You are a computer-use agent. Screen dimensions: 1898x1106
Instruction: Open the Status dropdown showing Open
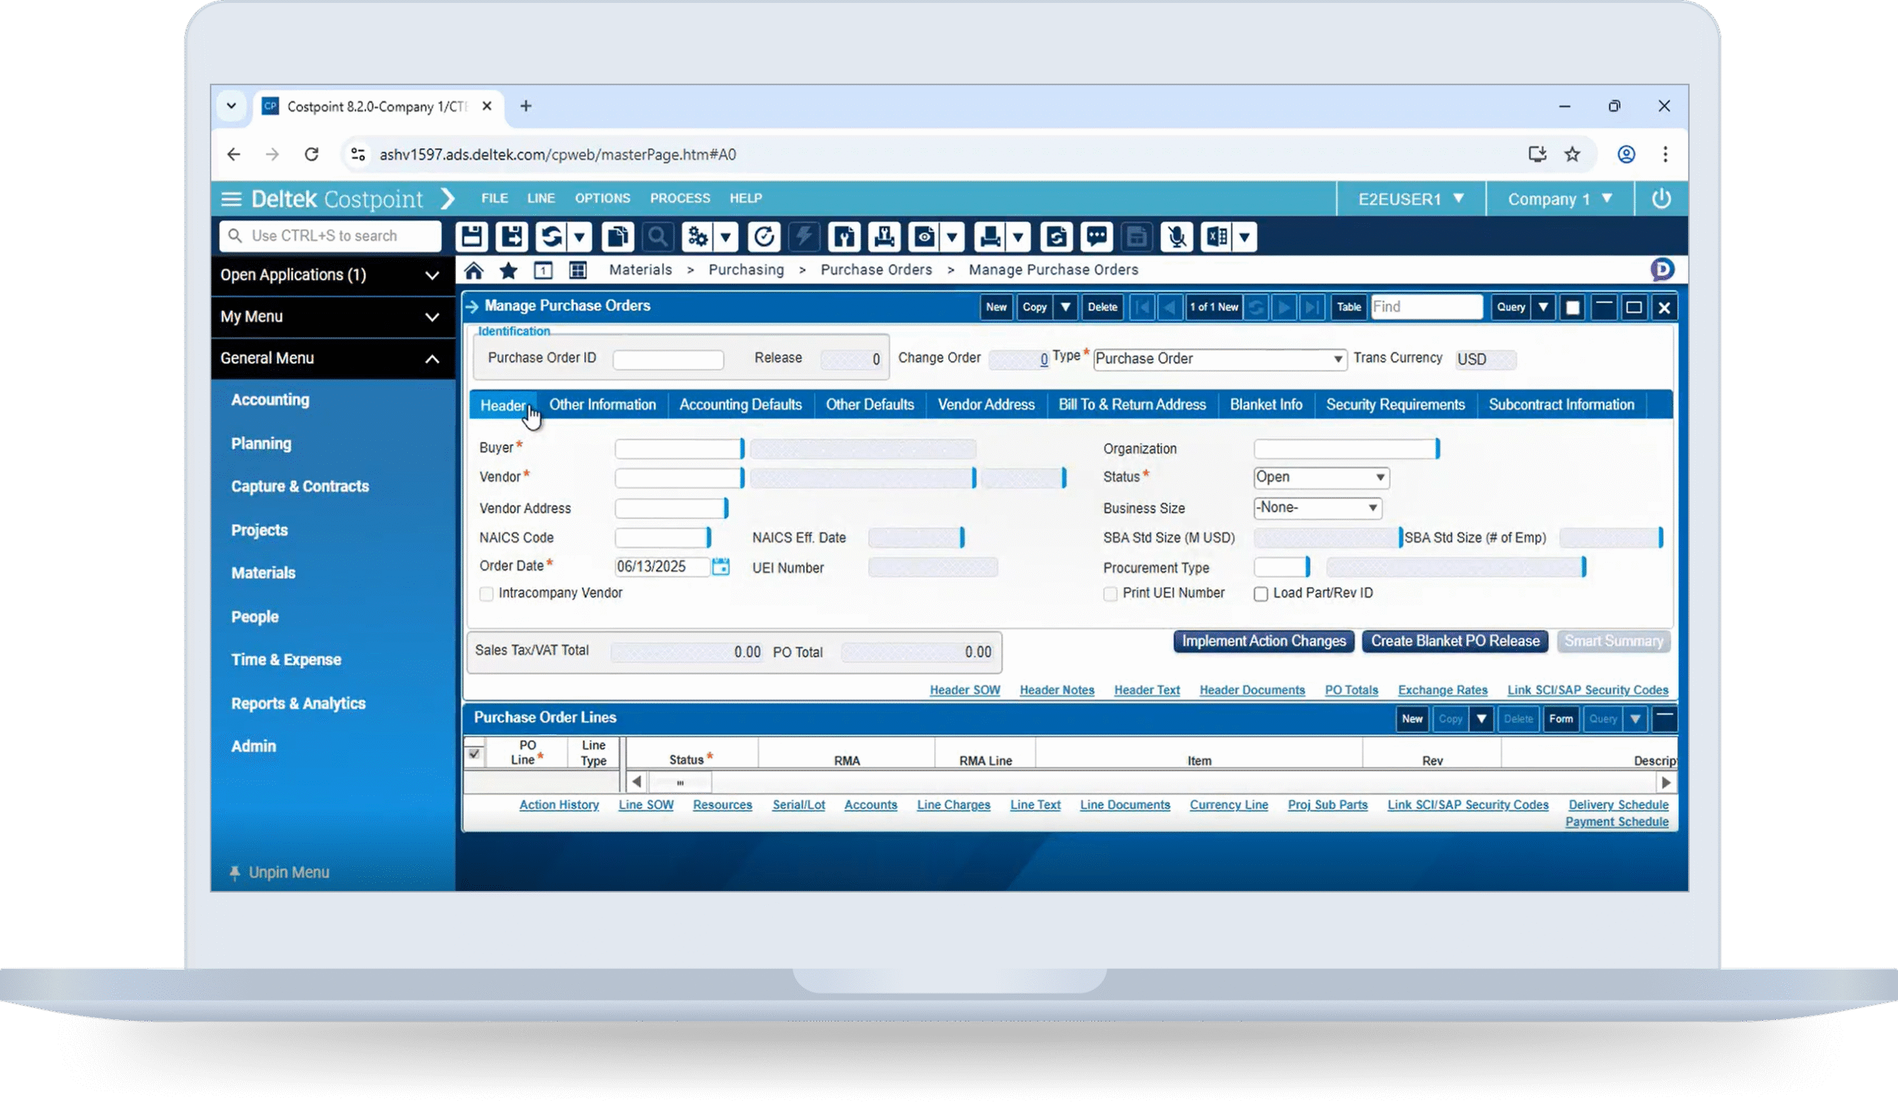(1380, 477)
